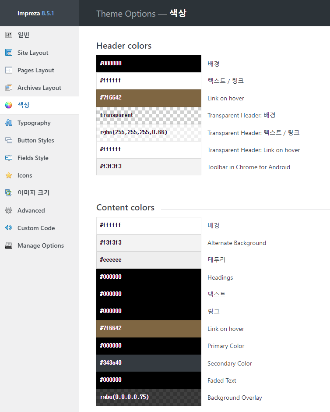Screen dimensions: 330x412
Task: Click the Icons star icon
Action: pyautogui.click(x=9, y=175)
